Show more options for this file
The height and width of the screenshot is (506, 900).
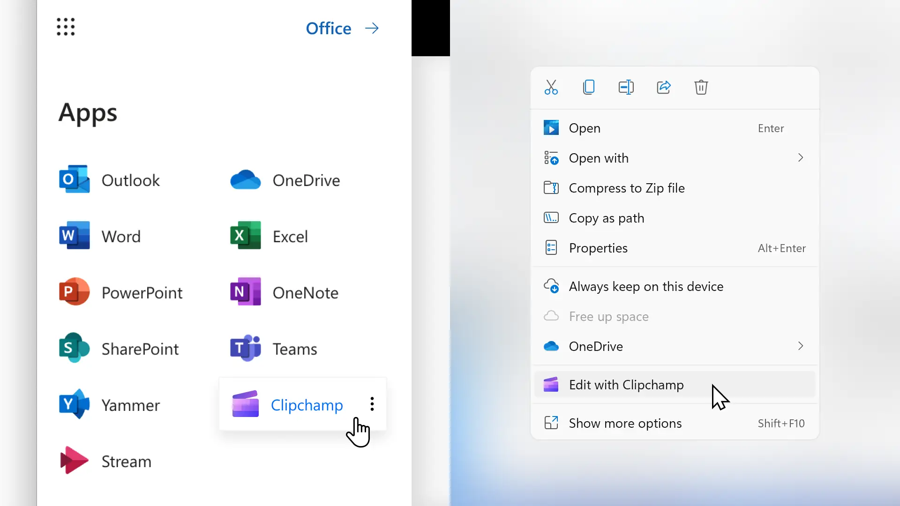(x=625, y=423)
